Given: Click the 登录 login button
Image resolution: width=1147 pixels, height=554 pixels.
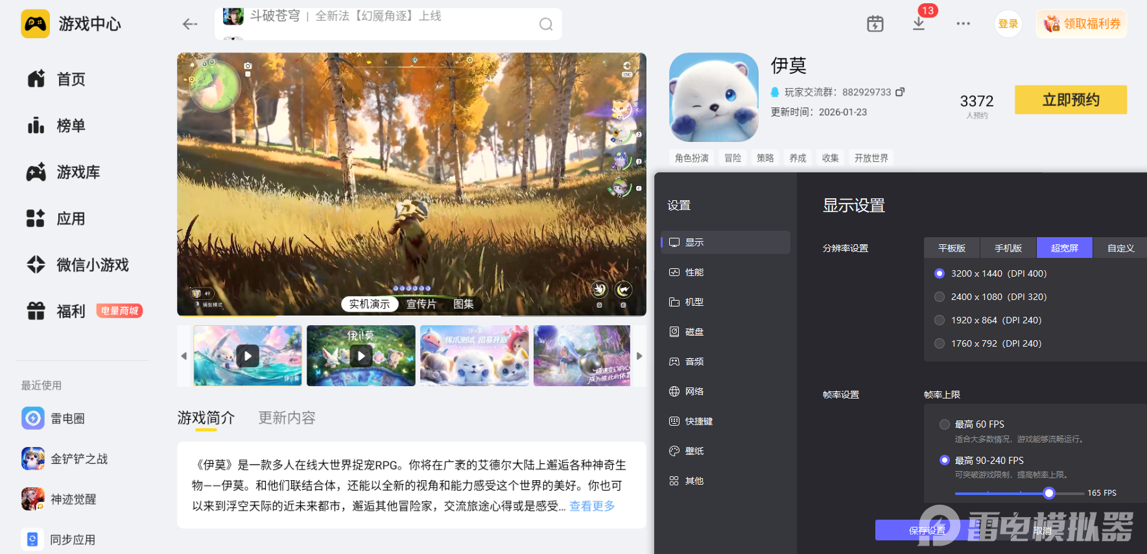Looking at the screenshot, I should tap(1008, 24).
